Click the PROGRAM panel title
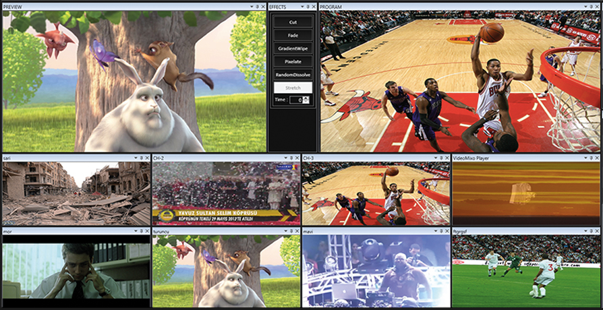The image size is (603, 310). (x=331, y=7)
